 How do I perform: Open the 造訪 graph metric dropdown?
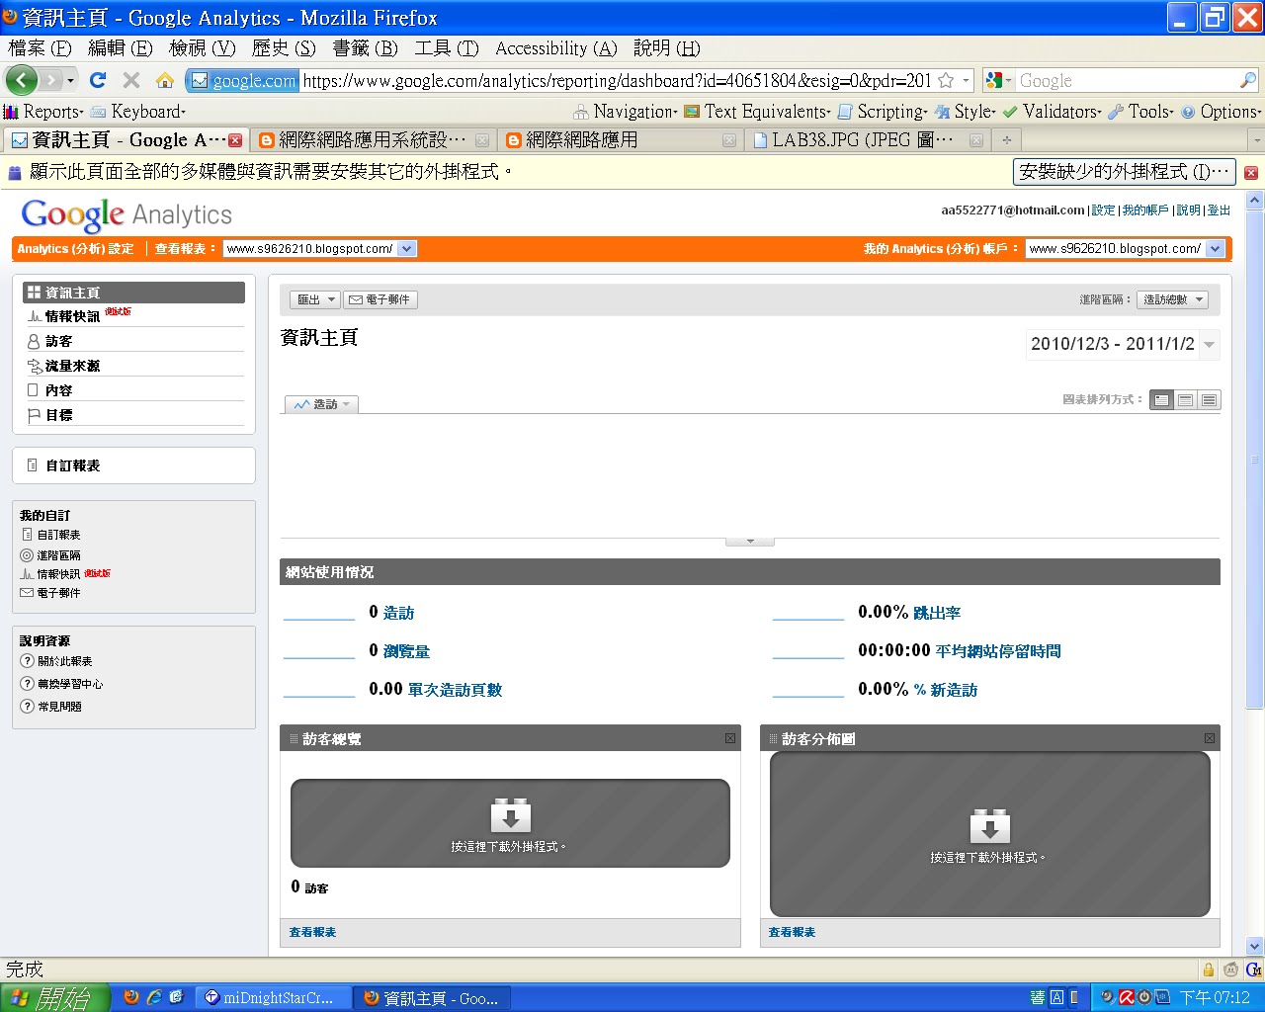point(321,404)
